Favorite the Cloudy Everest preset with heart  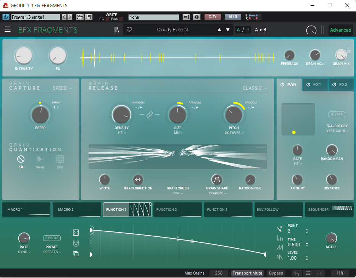coord(129,30)
